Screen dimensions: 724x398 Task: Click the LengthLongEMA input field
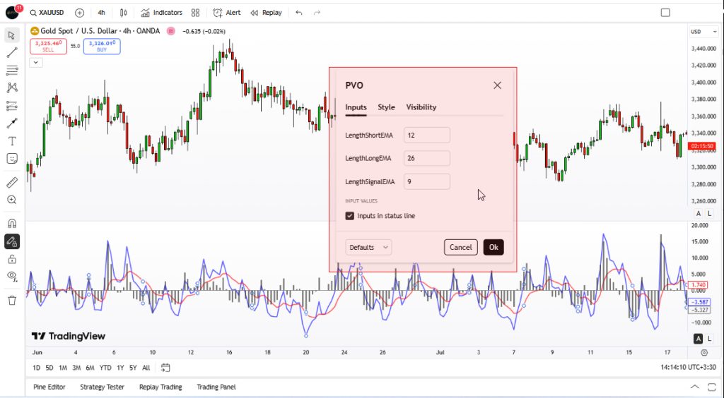point(426,158)
